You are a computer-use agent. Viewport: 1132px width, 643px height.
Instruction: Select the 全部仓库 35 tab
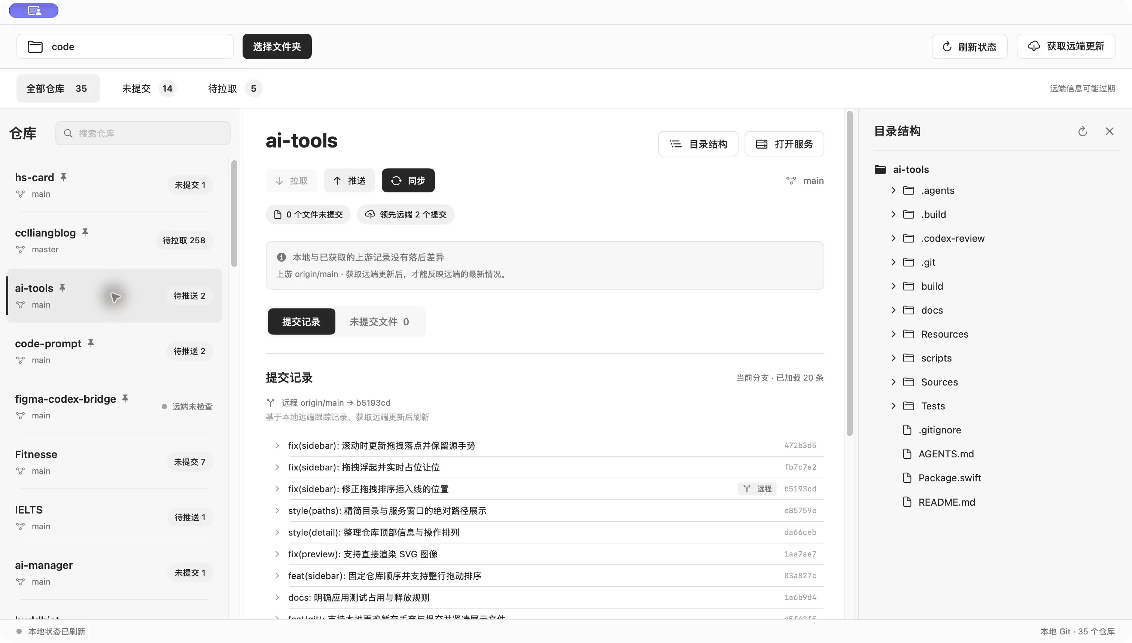[58, 88]
